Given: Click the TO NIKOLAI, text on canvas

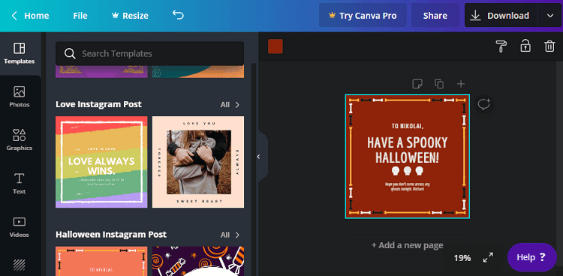Looking at the screenshot, I should tap(407, 126).
